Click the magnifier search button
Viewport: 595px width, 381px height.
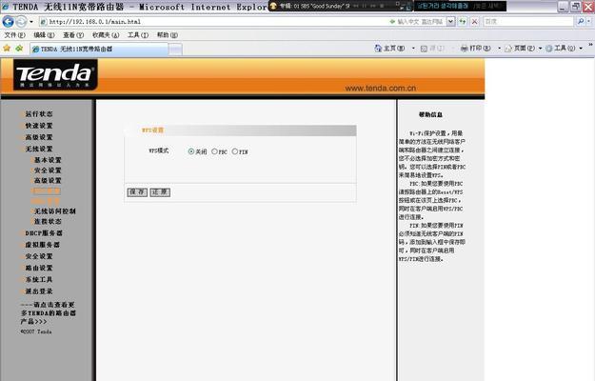(x=580, y=22)
